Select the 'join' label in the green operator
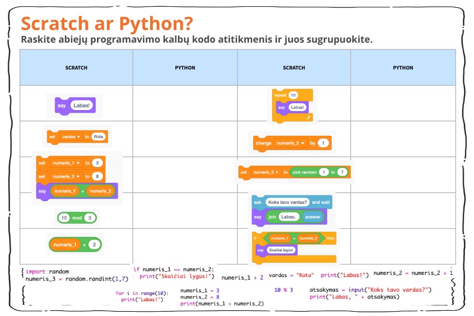The image size is (474, 316). 272,217
